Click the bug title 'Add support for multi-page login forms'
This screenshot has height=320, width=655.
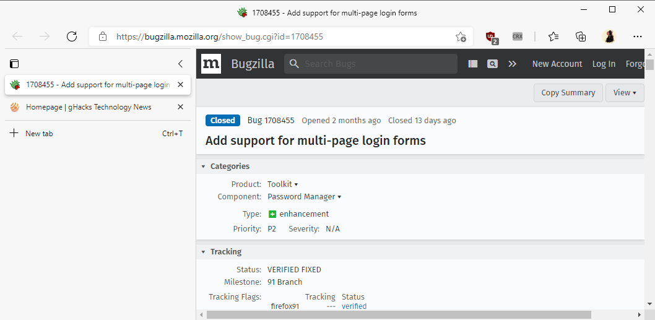point(315,141)
